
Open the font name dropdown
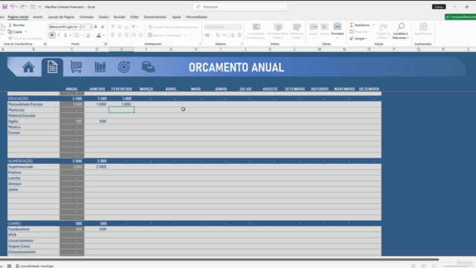coord(79,27)
